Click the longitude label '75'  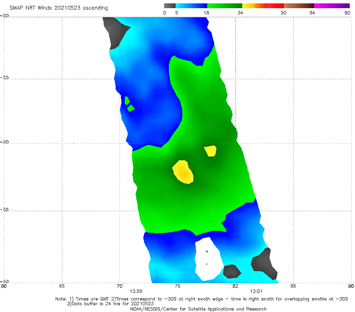[x=177, y=286]
